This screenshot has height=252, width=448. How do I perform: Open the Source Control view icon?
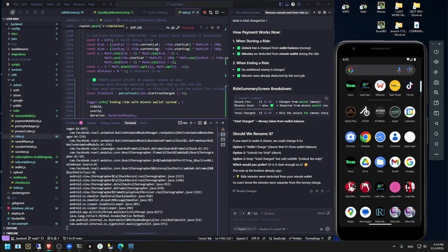click(x=28, y=12)
